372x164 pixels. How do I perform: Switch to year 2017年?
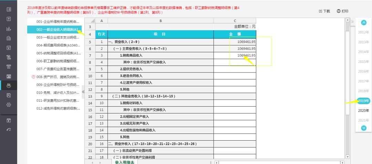click(x=363, y=81)
